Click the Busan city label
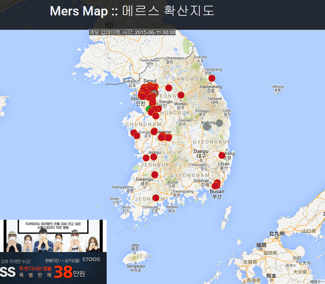Screen dimensions: 325x284 [217, 194]
